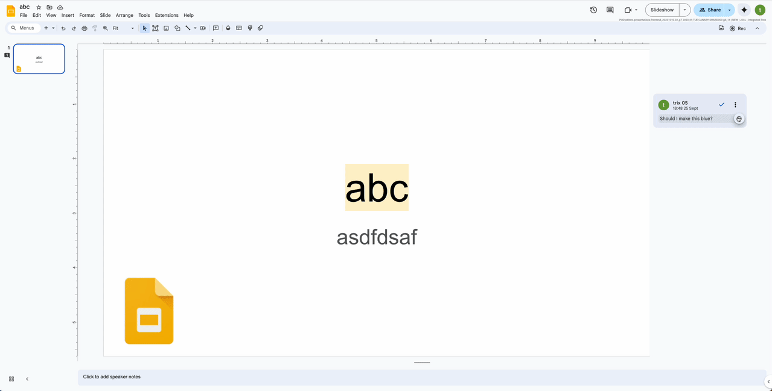
Task: Start the presentation with Slideshow
Action: [x=662, y=10]
